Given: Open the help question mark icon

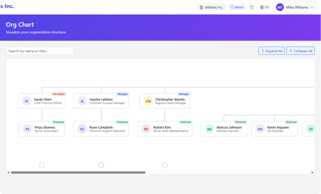Looking at the screenshot, I should [252, 7].
